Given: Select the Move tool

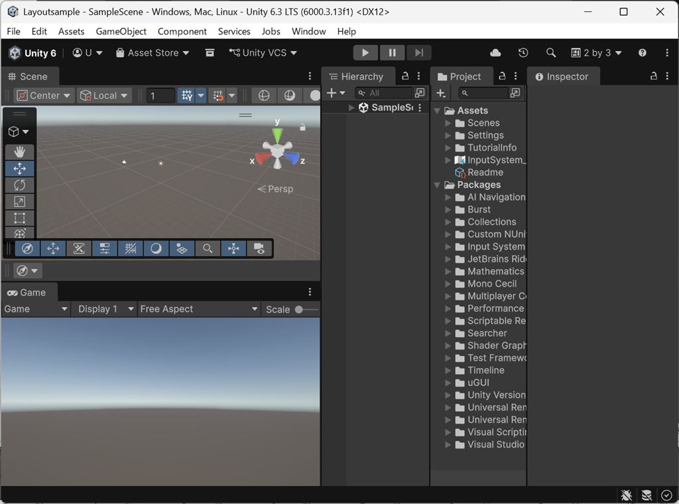Looking at the screenshot, I should coord(20,168).
